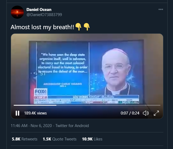Viewport: 173px width, 149px height.
Task: Click the tweet text 'Almost lost my breath!!'
Action: pos(42,27)
